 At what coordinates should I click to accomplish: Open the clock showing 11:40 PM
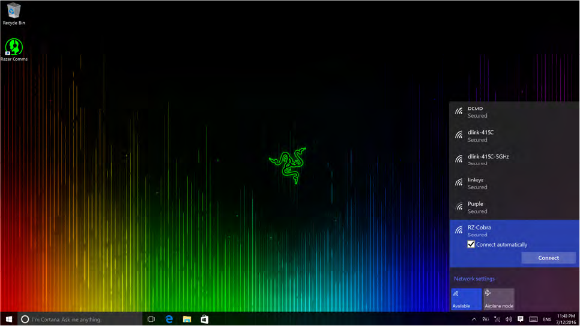[x=566, y=319]
